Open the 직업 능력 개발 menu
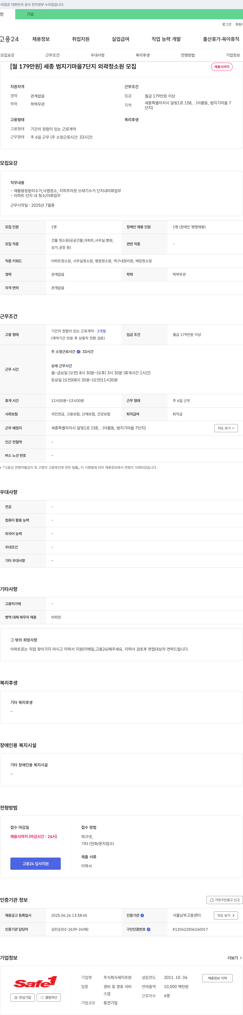 pyautogui.click(x=166, y=39)
